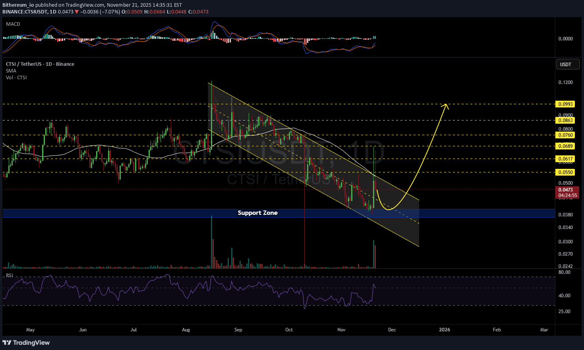Viewport: 584px width, 350px height.
Task: Click the 0.0993 yellow price level tag
Action: [x=565, y=104]
